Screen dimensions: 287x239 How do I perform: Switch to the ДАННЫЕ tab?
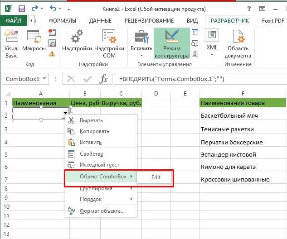(x=100, y=21)
